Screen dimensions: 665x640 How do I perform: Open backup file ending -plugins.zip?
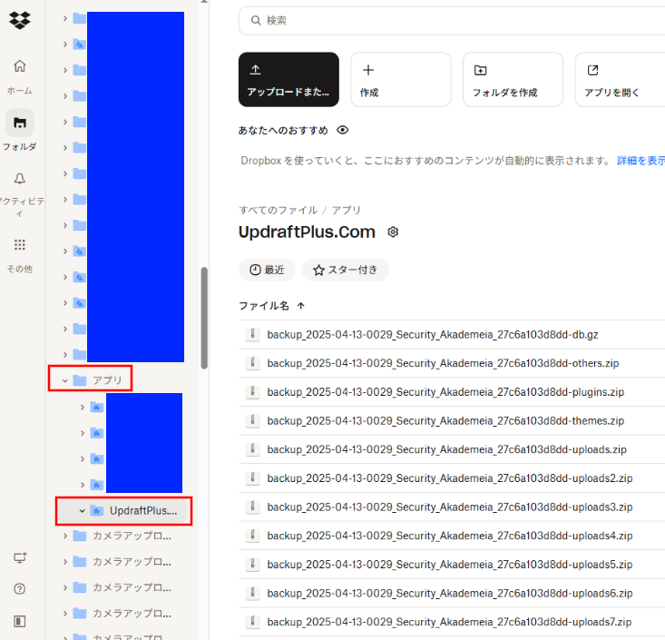445,392
